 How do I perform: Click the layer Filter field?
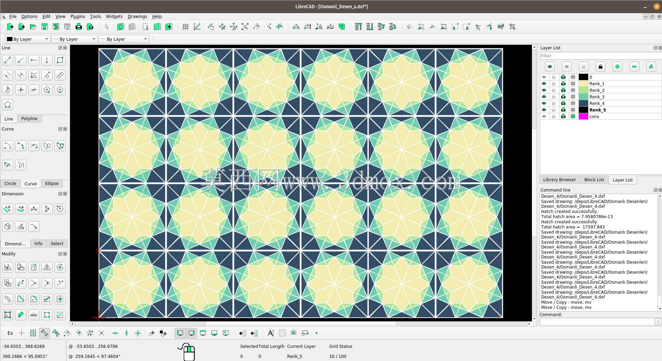tap(601, 56)
